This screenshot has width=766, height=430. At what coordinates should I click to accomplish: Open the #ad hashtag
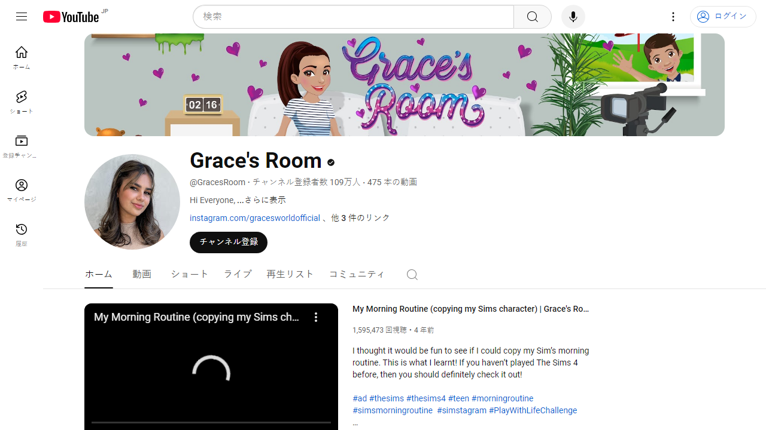(x=360, y=398)
